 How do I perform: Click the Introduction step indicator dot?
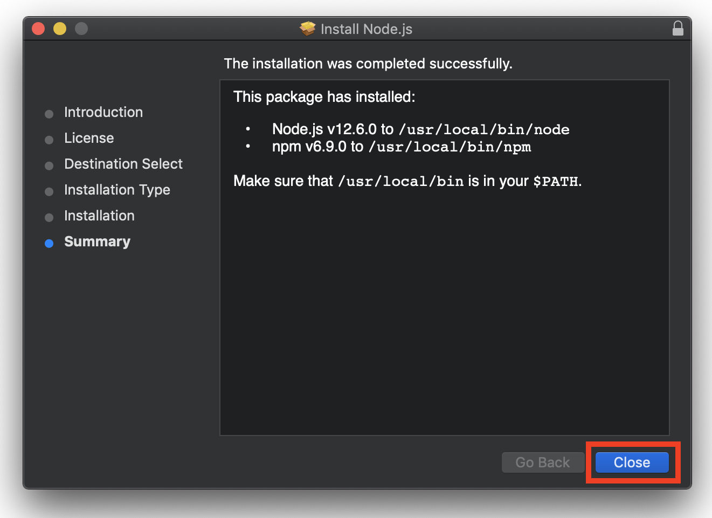49,114
